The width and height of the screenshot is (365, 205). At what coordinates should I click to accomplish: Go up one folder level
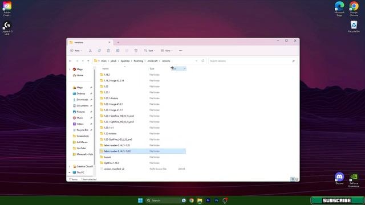[88, 61]
